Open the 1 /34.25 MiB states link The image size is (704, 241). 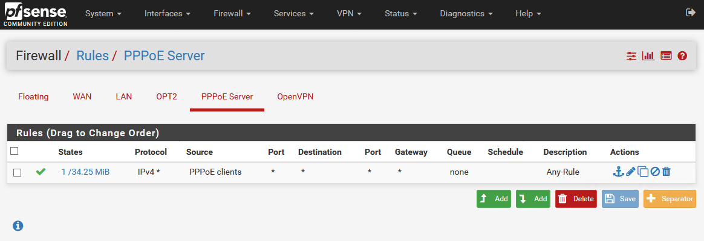[x=85, y=172]
